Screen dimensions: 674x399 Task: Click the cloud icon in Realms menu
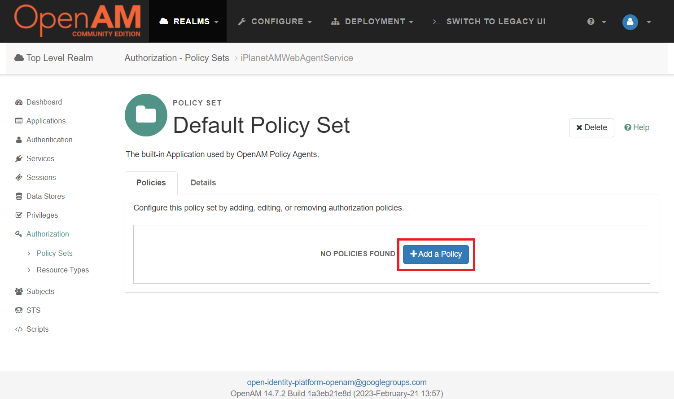click(164, 21)
